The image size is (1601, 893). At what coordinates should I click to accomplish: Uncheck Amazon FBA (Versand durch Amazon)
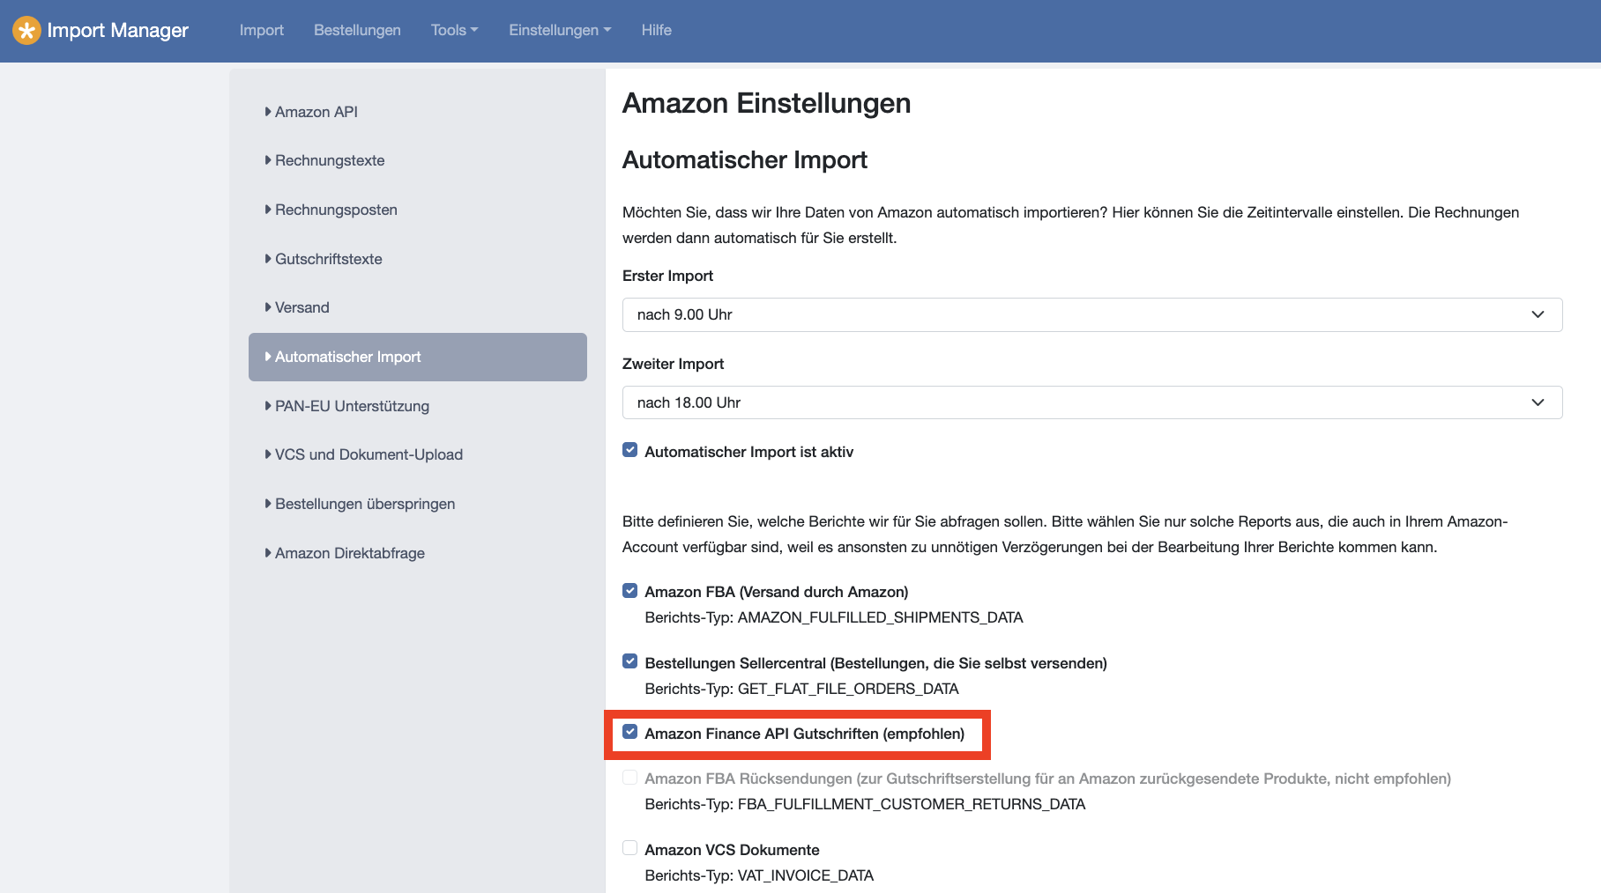tap(630, 591)
